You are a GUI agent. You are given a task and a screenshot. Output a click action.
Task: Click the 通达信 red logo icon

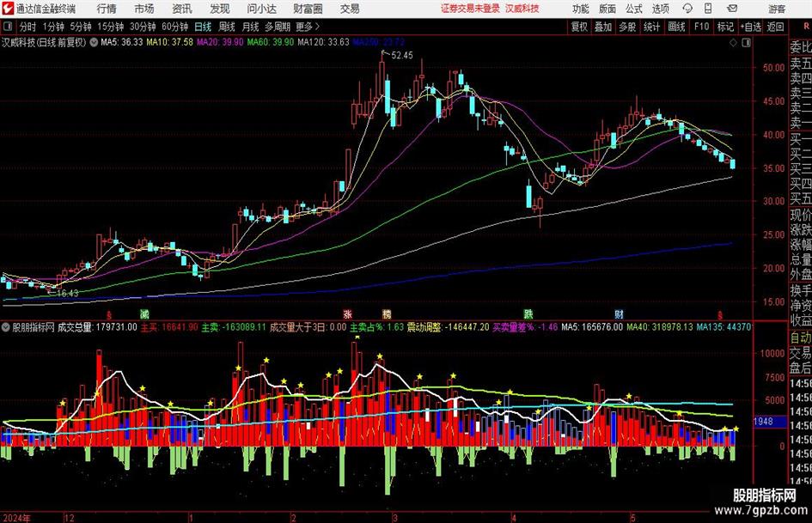(8, 9)
